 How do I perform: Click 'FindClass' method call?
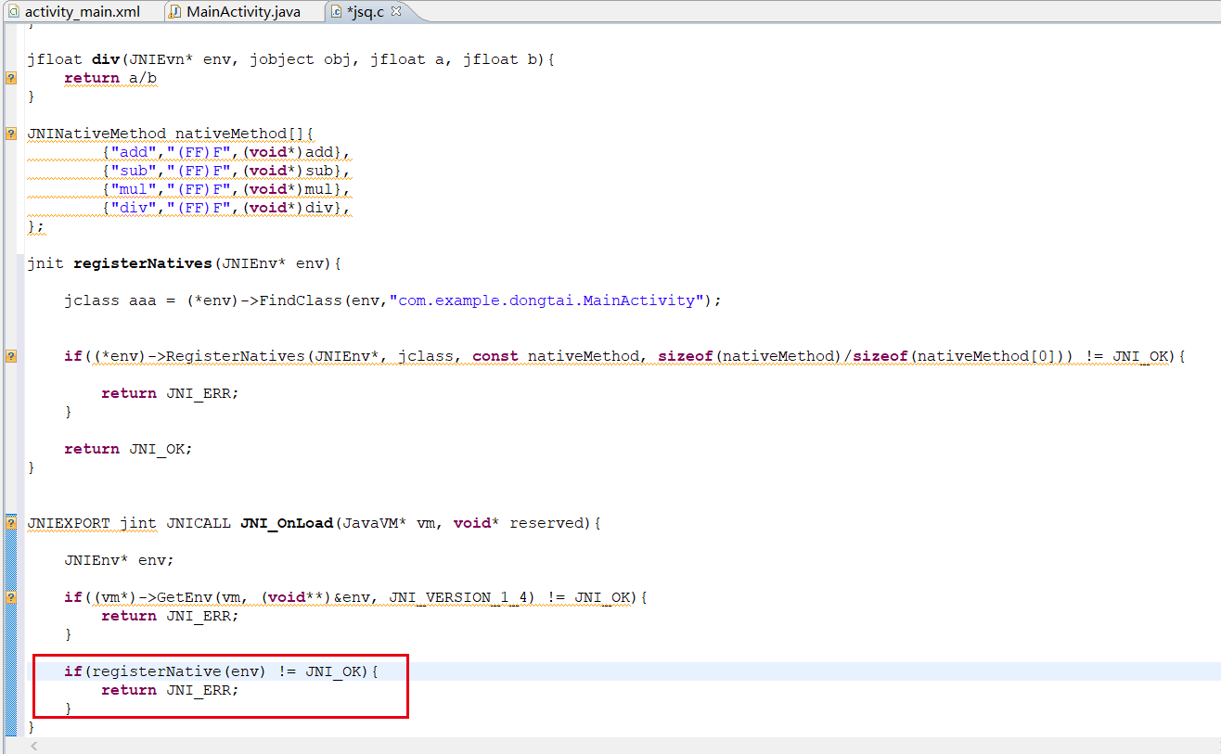coord(301,300)
